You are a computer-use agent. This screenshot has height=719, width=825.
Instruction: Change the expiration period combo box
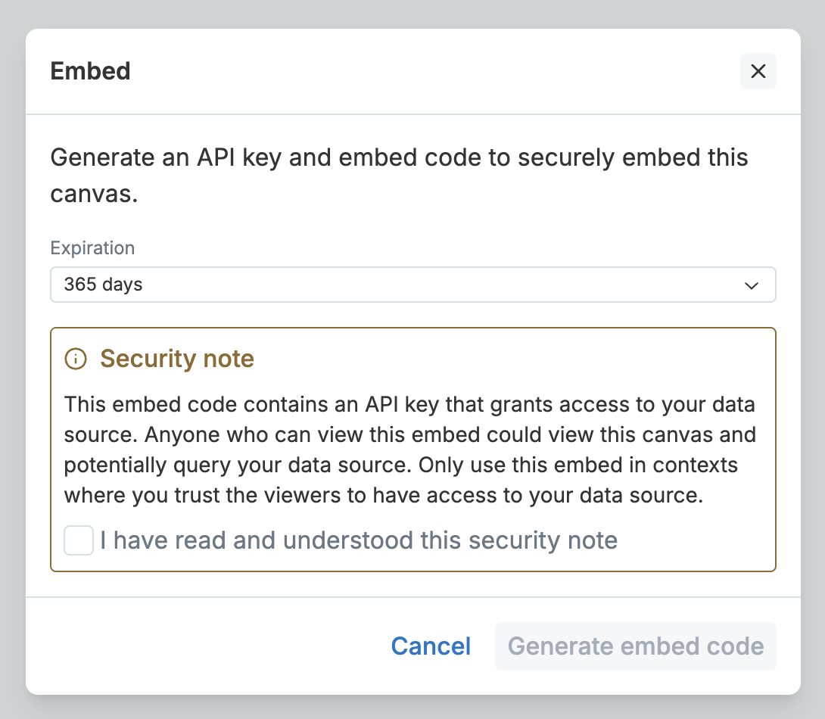click(x=413, y=285)
